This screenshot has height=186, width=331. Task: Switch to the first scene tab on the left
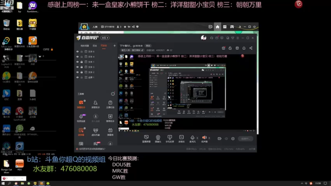[x=85, y=46]
